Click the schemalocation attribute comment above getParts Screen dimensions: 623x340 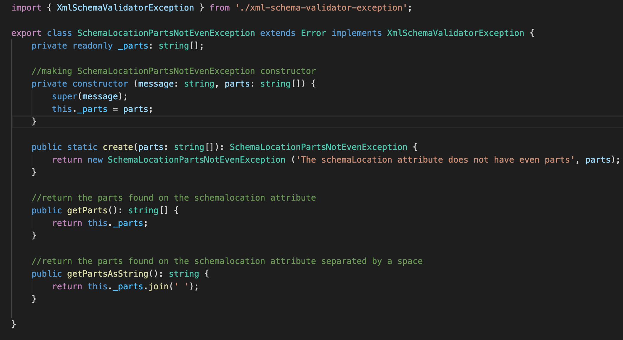point(174,197)
